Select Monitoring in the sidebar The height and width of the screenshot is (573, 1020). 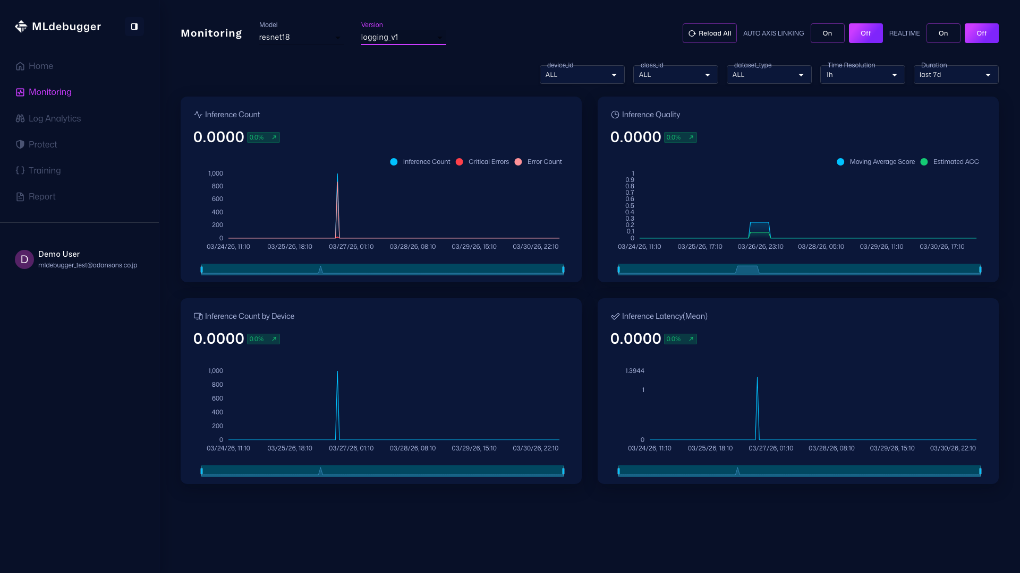coord(50,92)
